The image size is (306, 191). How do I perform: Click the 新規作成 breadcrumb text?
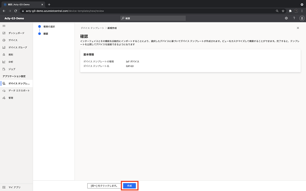112,28
